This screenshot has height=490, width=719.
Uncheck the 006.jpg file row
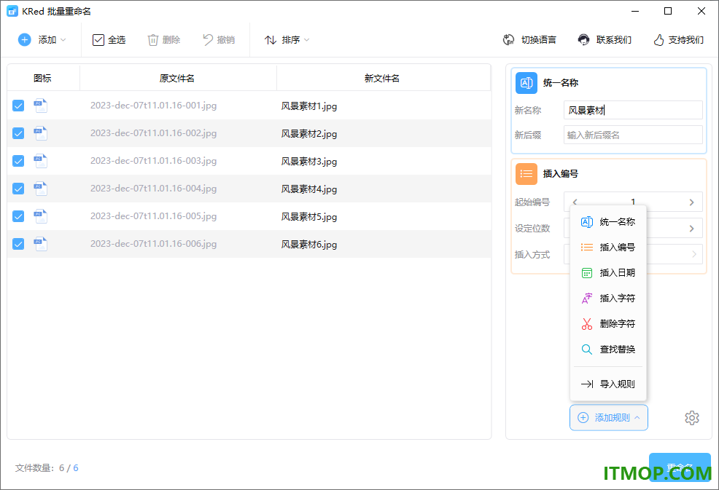18,244
